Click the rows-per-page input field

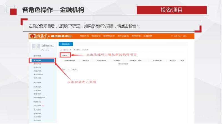pyautogui.click(x=69, y=69)
